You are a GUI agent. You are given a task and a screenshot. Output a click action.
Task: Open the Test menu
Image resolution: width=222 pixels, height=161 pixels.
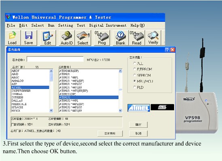coord(81,25)
